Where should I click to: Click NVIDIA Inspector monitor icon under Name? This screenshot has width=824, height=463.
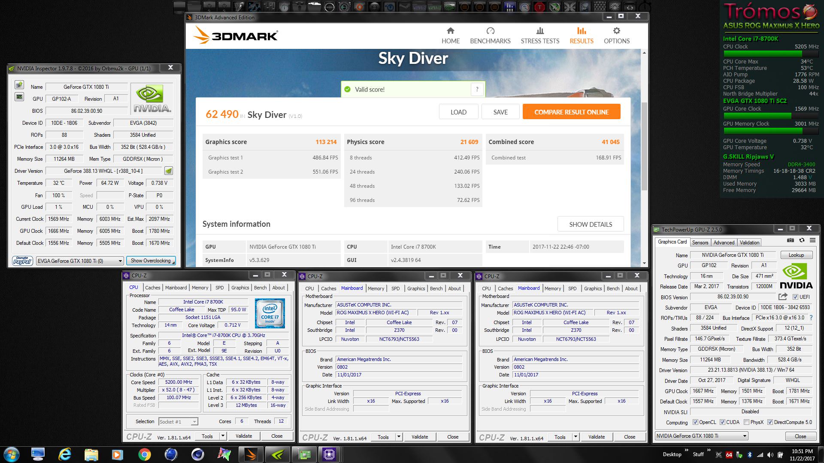19,97
